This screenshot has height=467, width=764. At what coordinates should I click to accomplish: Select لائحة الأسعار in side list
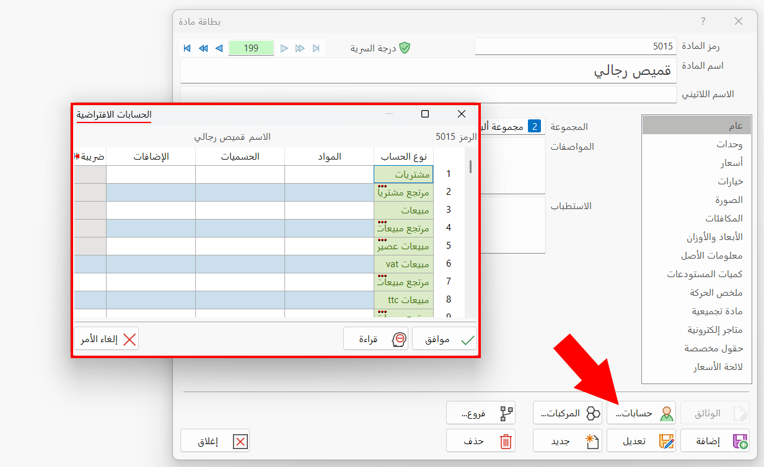point(696,367)
